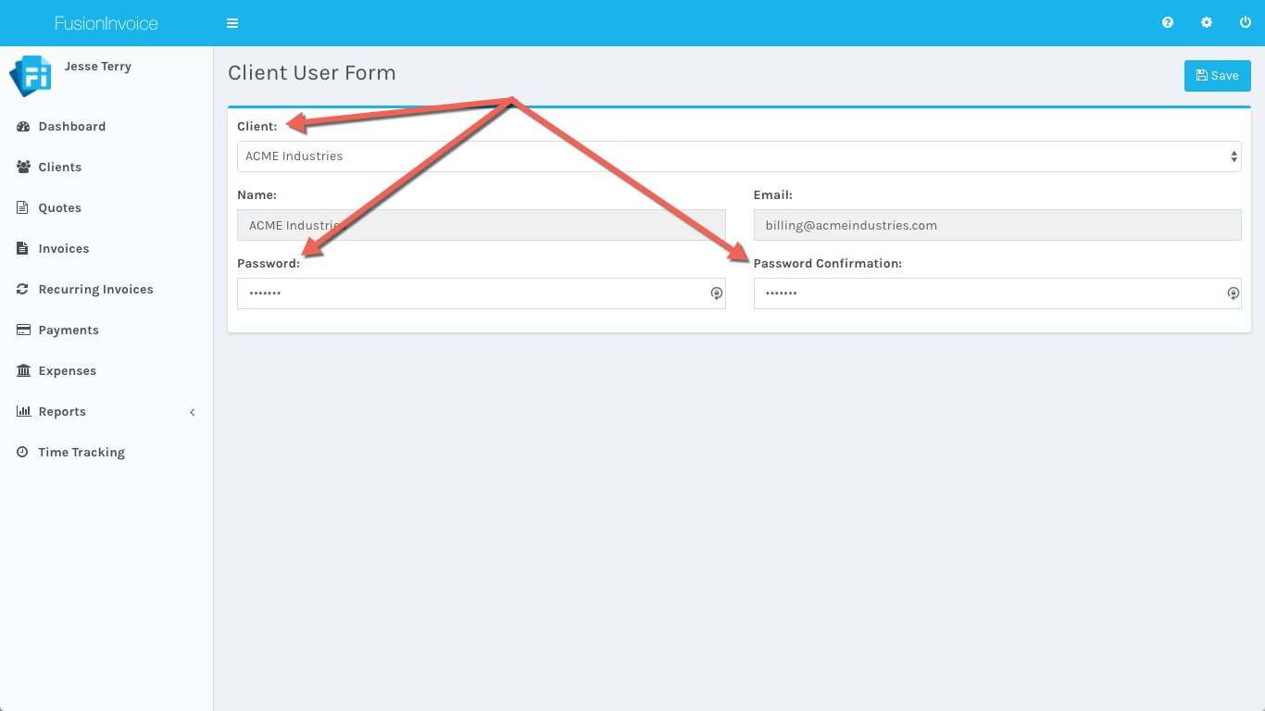Image resolution: width=1265 pixels, height=711 pixels.
Task: Toggle the hamburger sidebar menu icon
Action: (232, 23)
